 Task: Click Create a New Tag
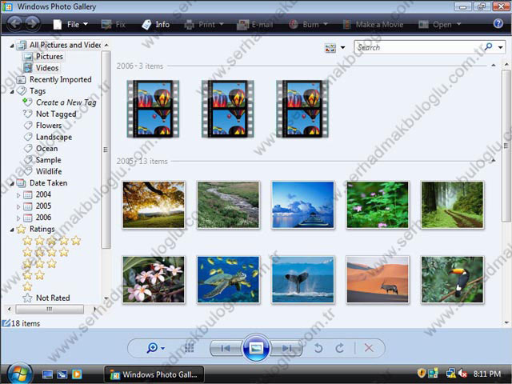click(x=66, y=102)
